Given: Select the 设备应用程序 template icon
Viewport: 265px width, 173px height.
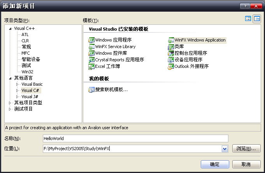Looking at the screenshot, I should [171, 60].
